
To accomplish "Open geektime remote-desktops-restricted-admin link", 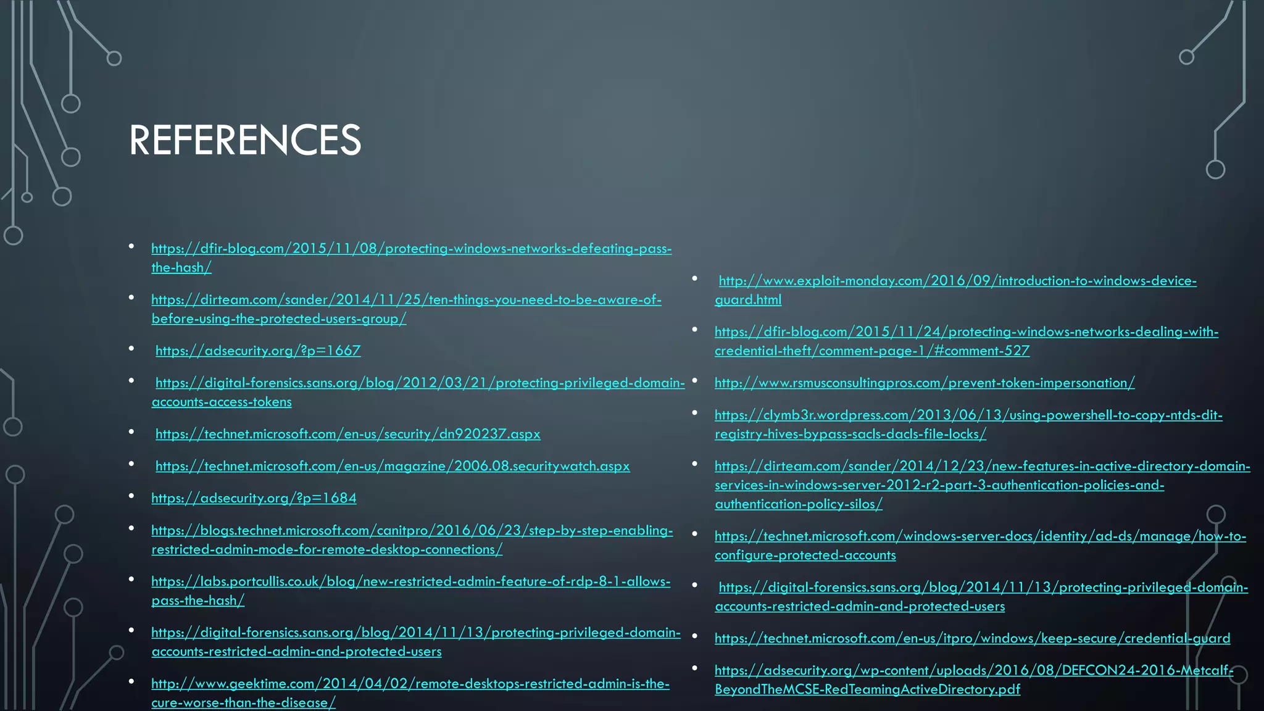I will tap(410, 693).
